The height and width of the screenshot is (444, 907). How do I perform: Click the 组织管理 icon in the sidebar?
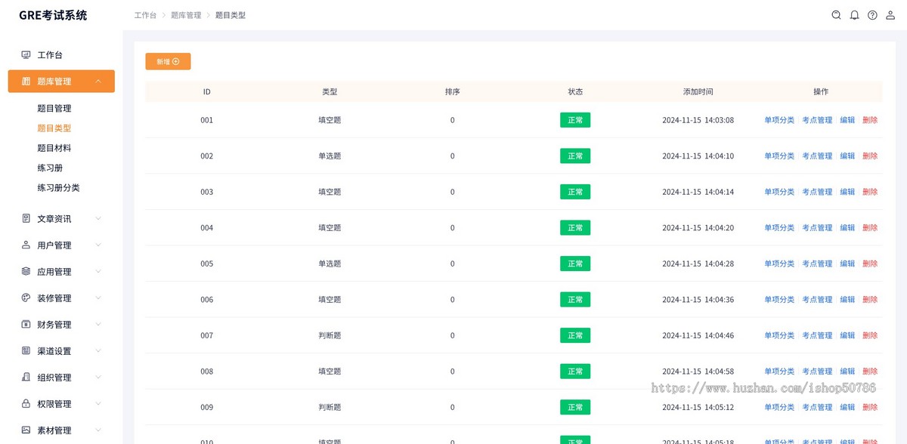26,378
